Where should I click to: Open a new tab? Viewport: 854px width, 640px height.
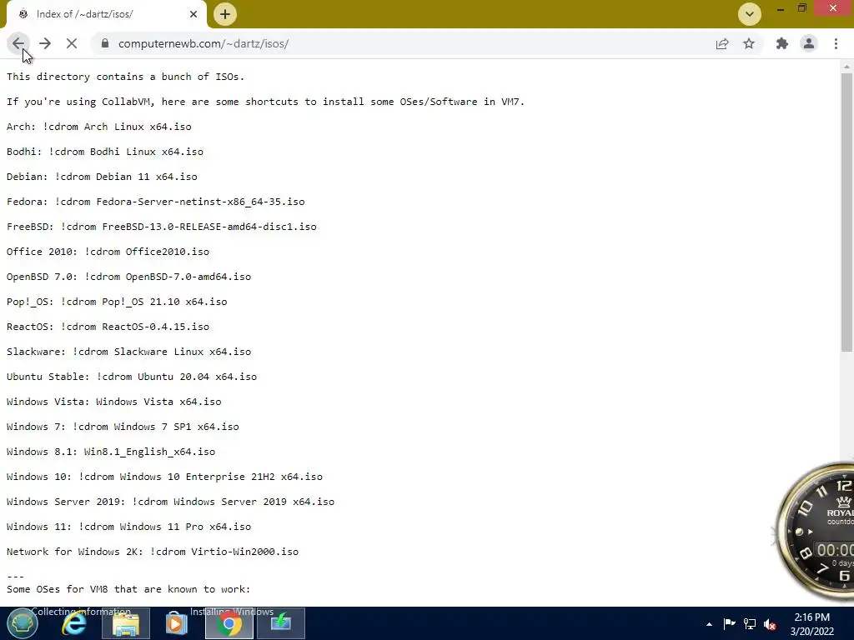pyautogui.click(x=225, y=14)
